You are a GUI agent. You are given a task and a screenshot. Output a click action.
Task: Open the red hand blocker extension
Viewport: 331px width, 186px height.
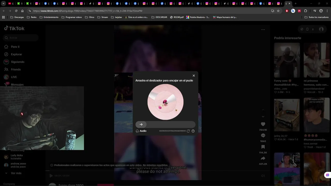(x=287, y=11)
